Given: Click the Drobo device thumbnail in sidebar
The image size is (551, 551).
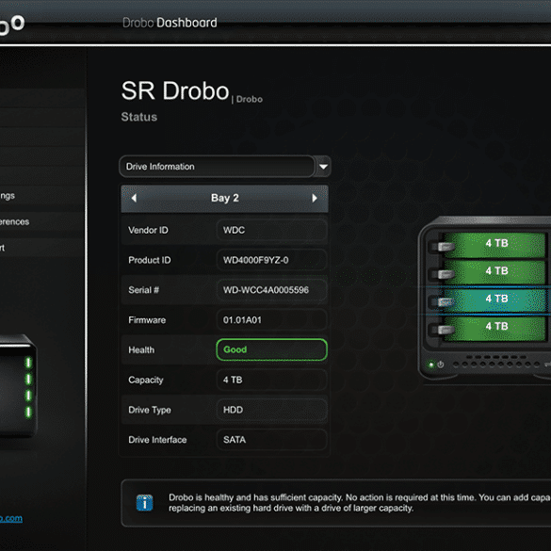Looking at the screenshot, I should tap(18, 386).
